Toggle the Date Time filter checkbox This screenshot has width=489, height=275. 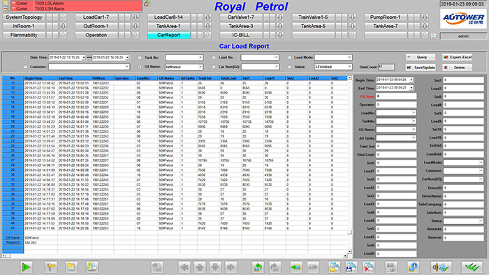(25, 57)
